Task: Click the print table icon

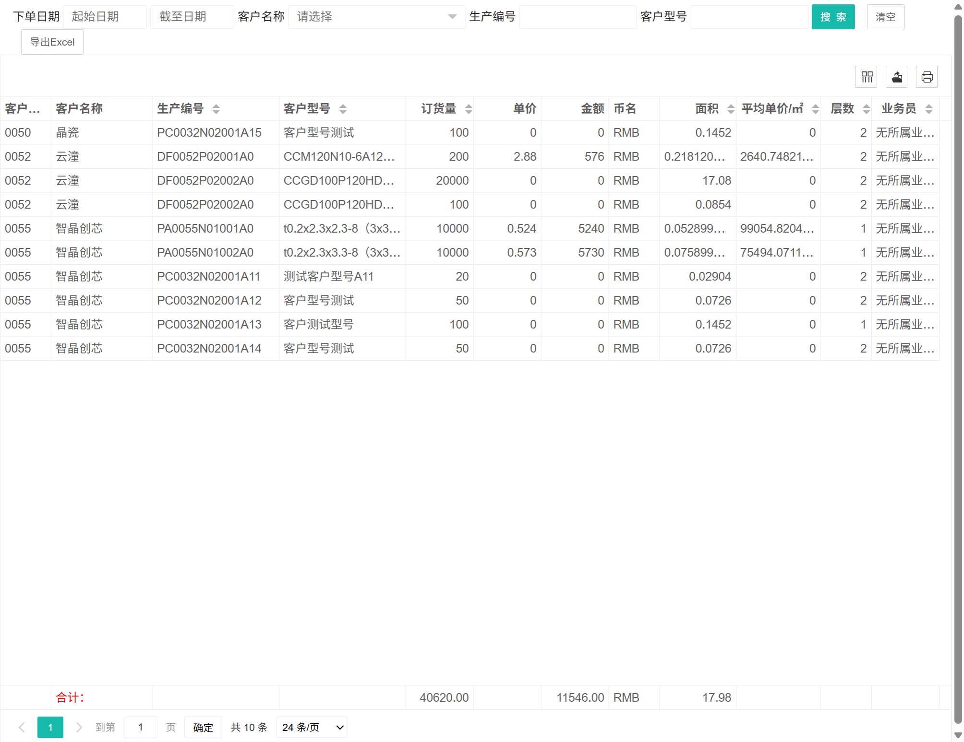Action: click(927, 77)
